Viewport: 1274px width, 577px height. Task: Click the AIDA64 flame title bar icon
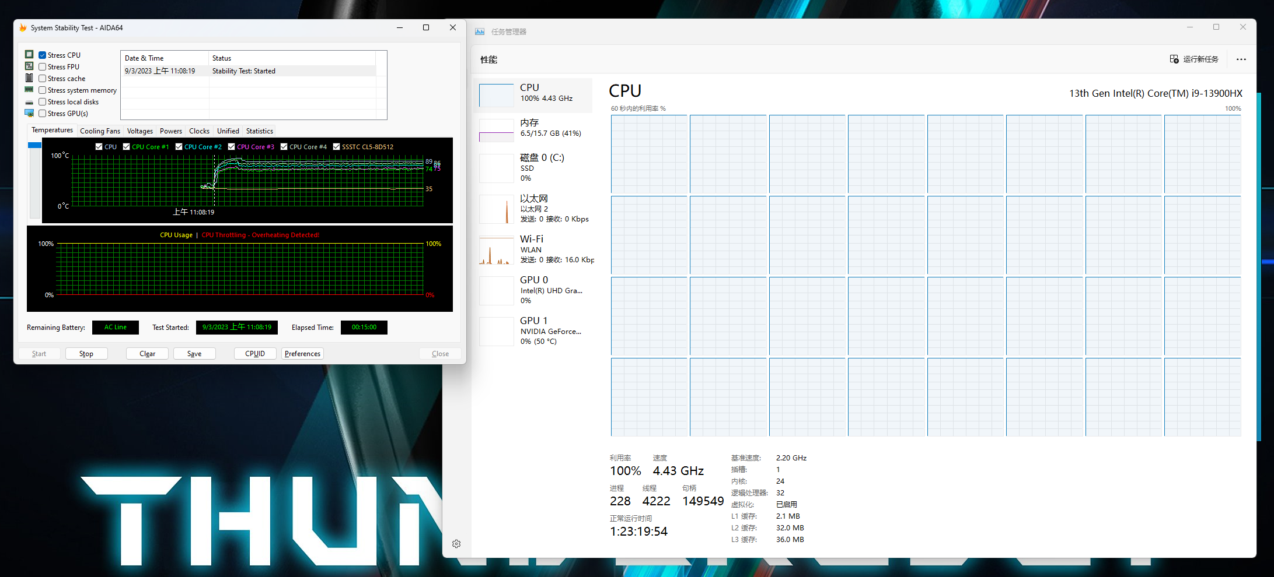pos(23,28)
